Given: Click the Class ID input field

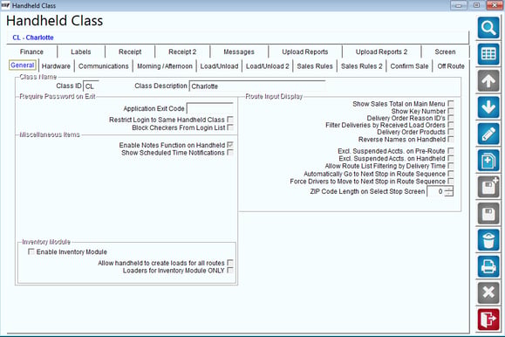Looking at the screenshot, I should (92, 86).
